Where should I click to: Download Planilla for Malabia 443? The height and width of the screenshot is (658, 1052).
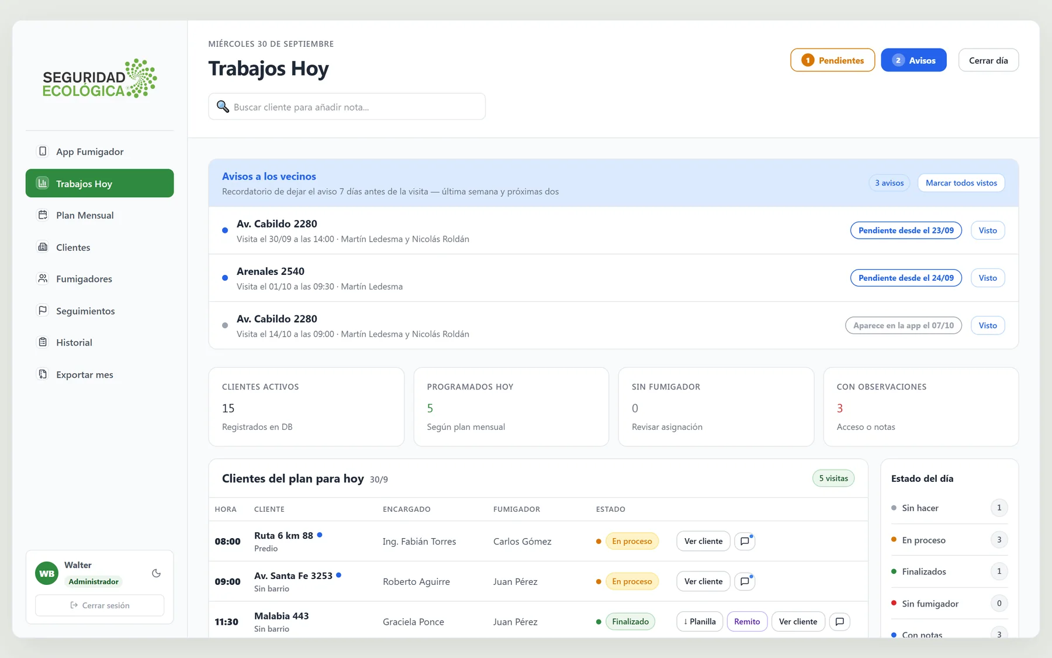pos(700,622)
